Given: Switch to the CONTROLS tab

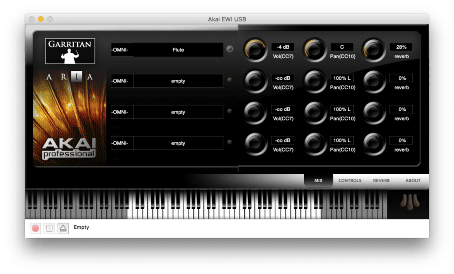Looking at the screenshot, I should [350, 180].
